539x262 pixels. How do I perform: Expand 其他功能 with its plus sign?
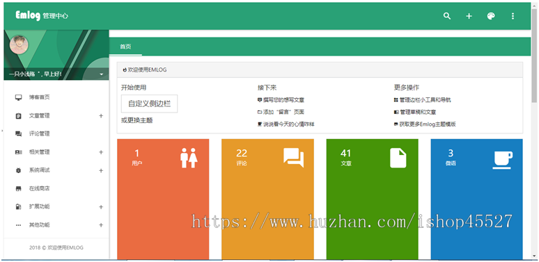click(x=101, y=225)
